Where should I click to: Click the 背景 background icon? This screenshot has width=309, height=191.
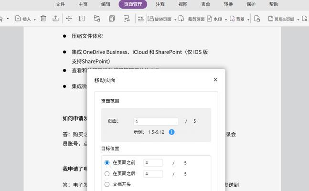coord(232,19)
